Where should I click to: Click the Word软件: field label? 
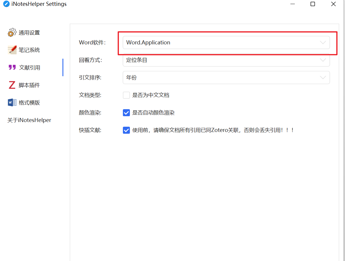(x=92, y=42)
